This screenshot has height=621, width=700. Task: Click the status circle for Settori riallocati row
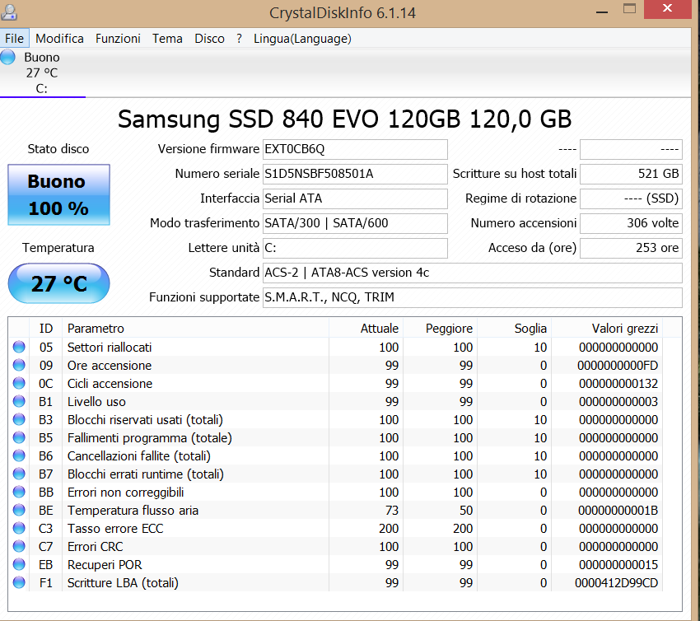tap(19, 347)
